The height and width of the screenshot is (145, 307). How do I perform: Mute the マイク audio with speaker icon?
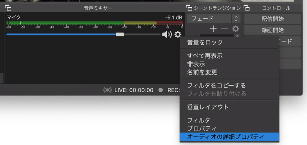coord(167,34)
